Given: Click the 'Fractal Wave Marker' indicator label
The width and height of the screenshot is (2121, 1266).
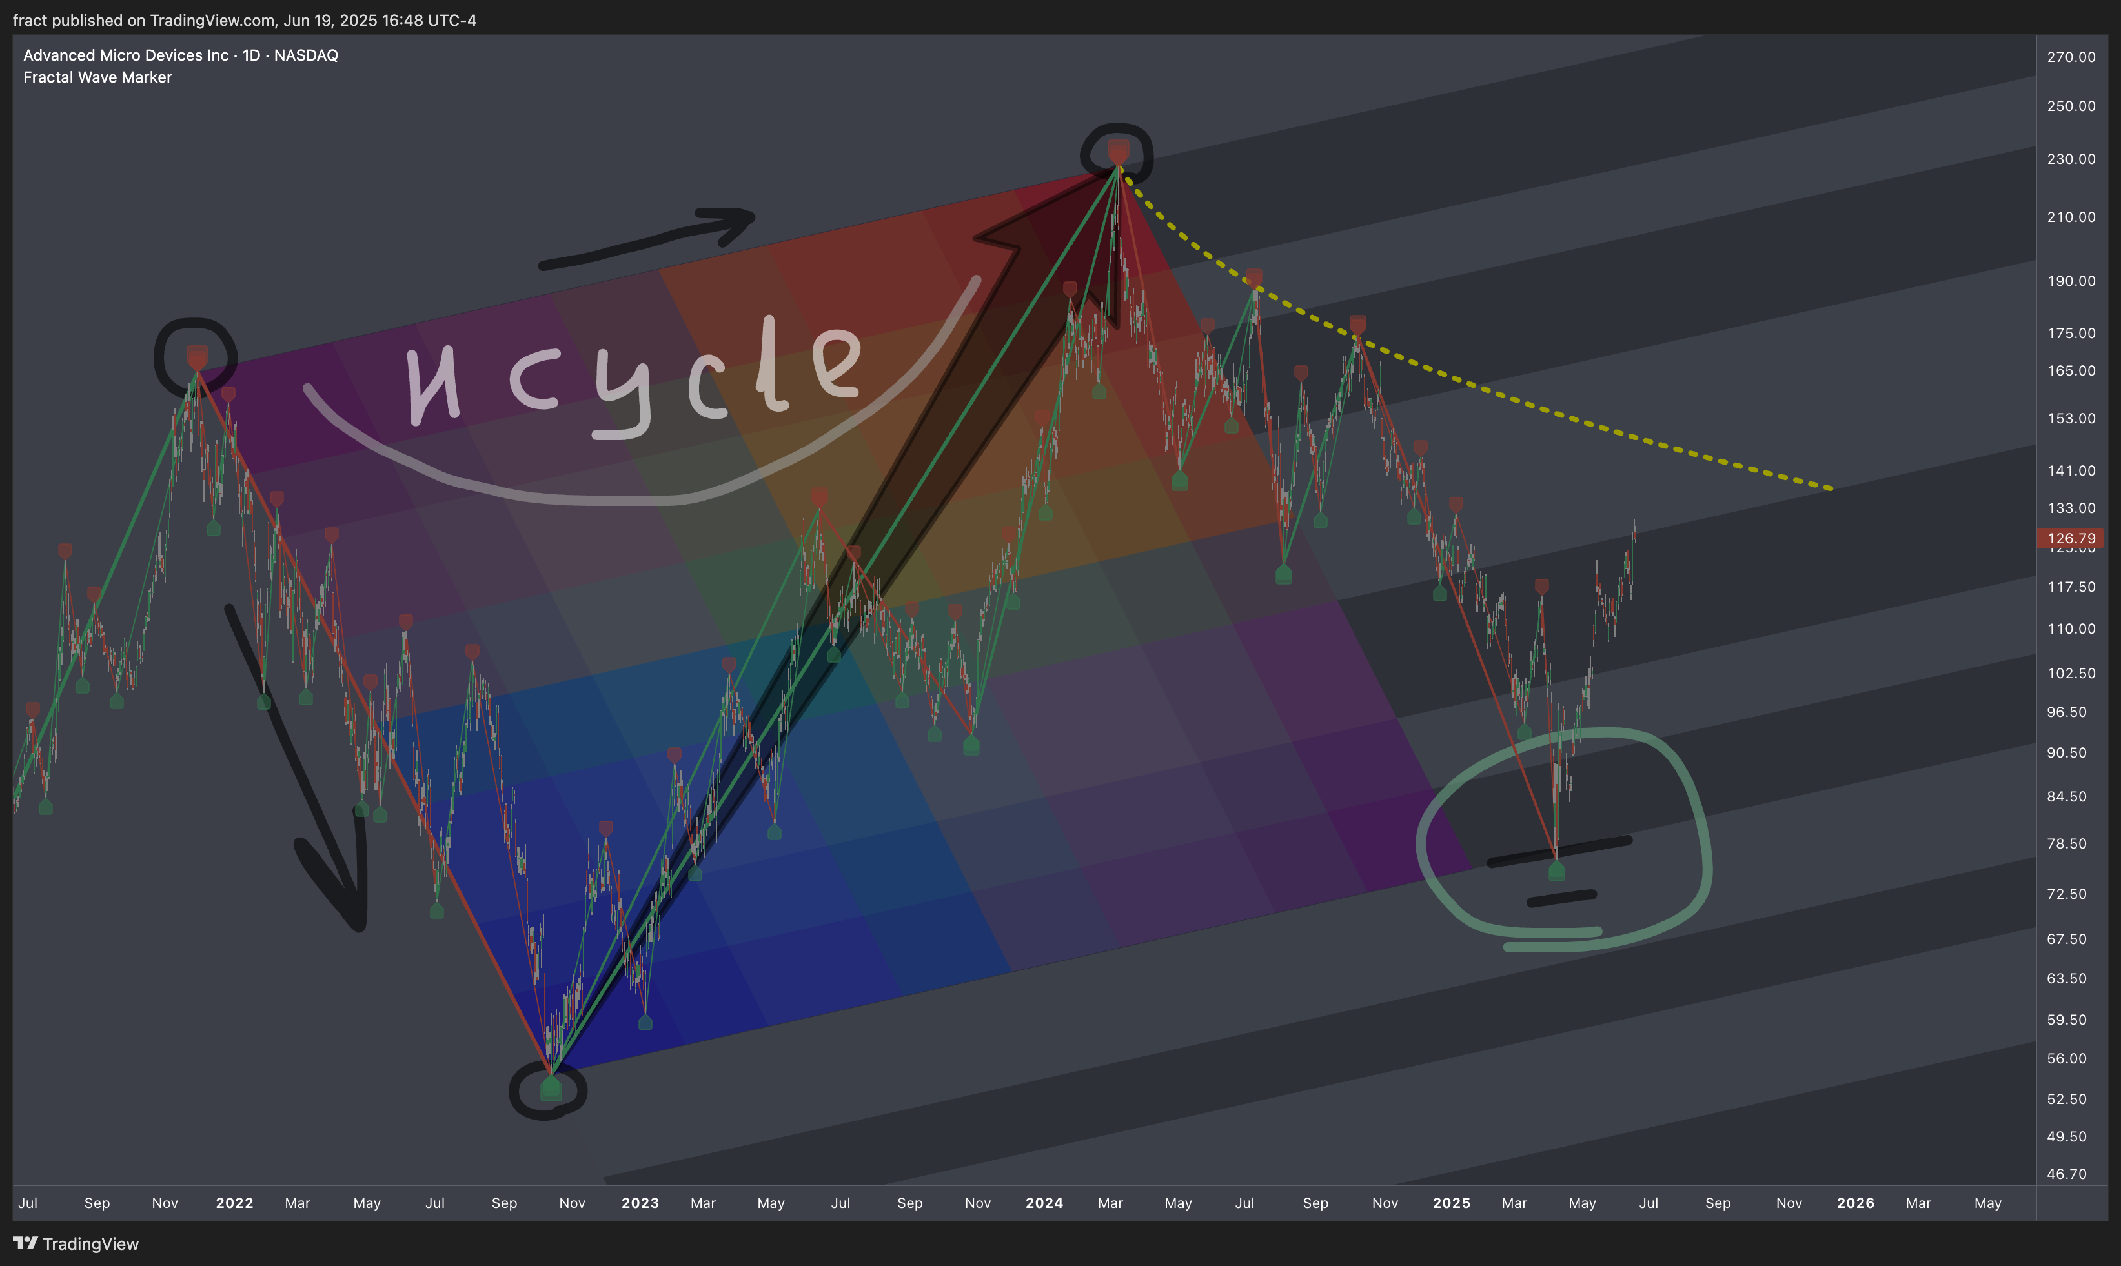Looking at the screenshot, I should point(97,77).
